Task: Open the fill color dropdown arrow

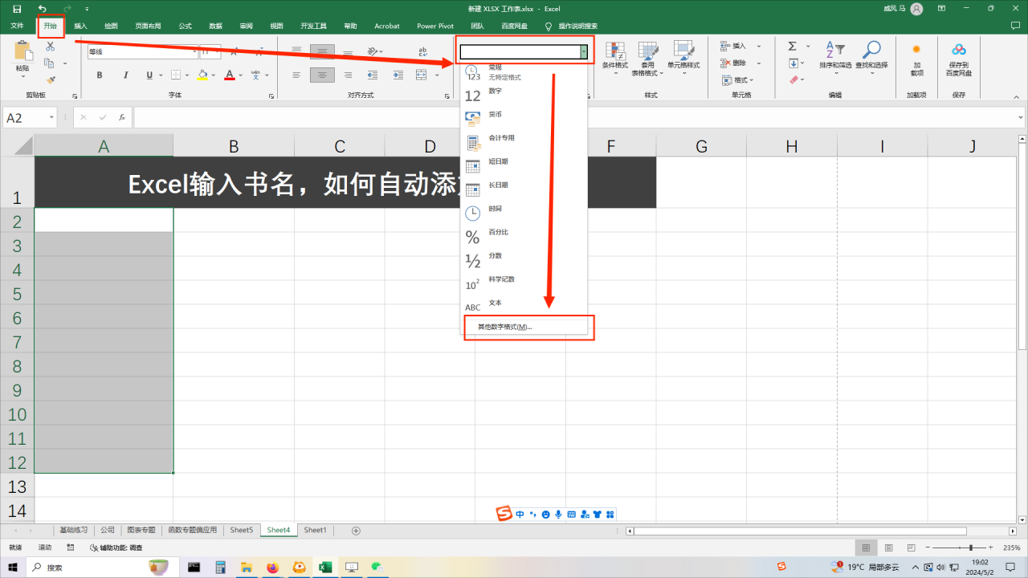Action: point(214,75)
